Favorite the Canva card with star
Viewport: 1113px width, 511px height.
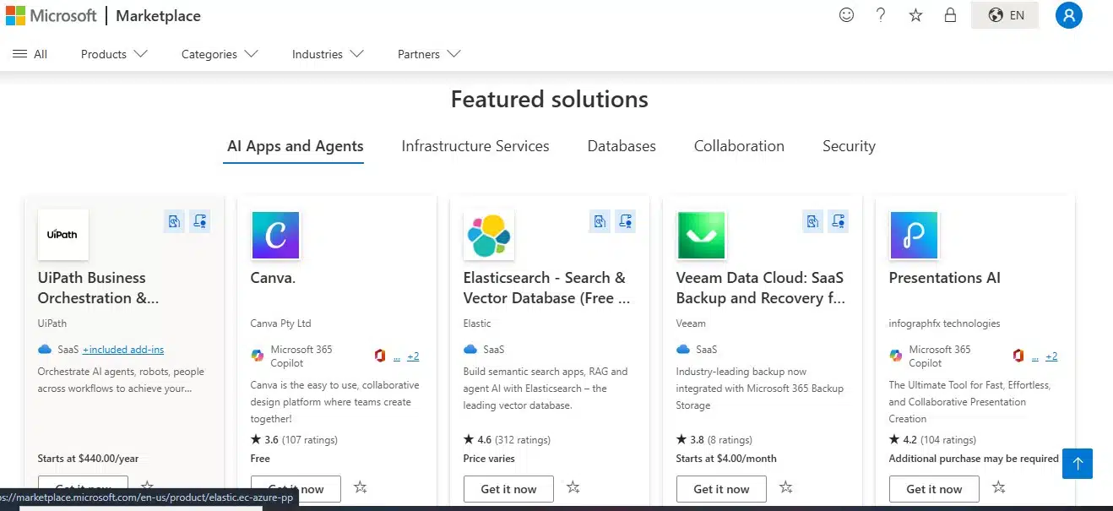(x=360, y=487)
